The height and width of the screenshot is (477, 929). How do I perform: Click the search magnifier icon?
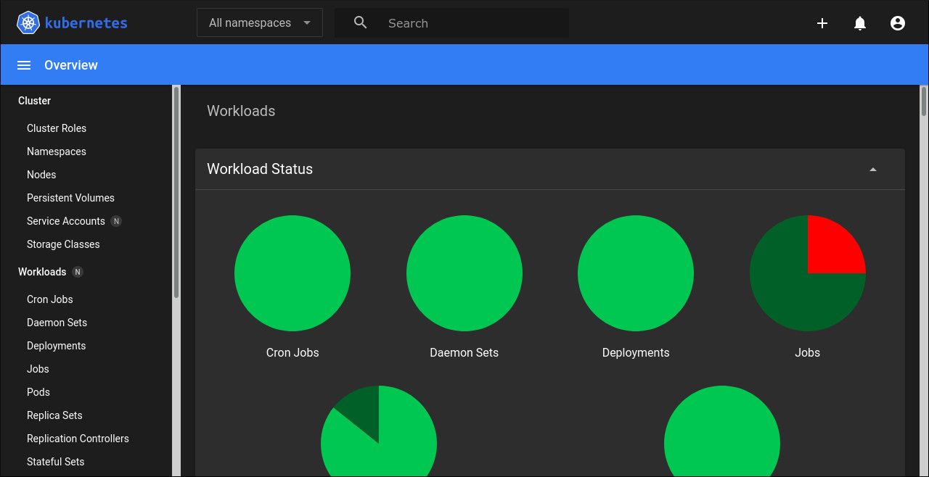pyautogui.click(x=360, y=22)
